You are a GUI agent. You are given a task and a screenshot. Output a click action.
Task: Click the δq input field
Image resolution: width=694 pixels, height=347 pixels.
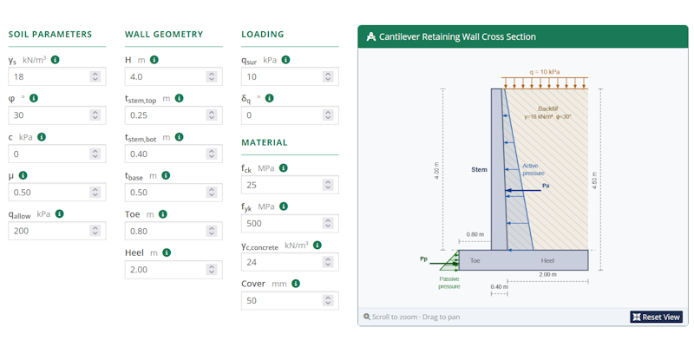coord(281,115)
